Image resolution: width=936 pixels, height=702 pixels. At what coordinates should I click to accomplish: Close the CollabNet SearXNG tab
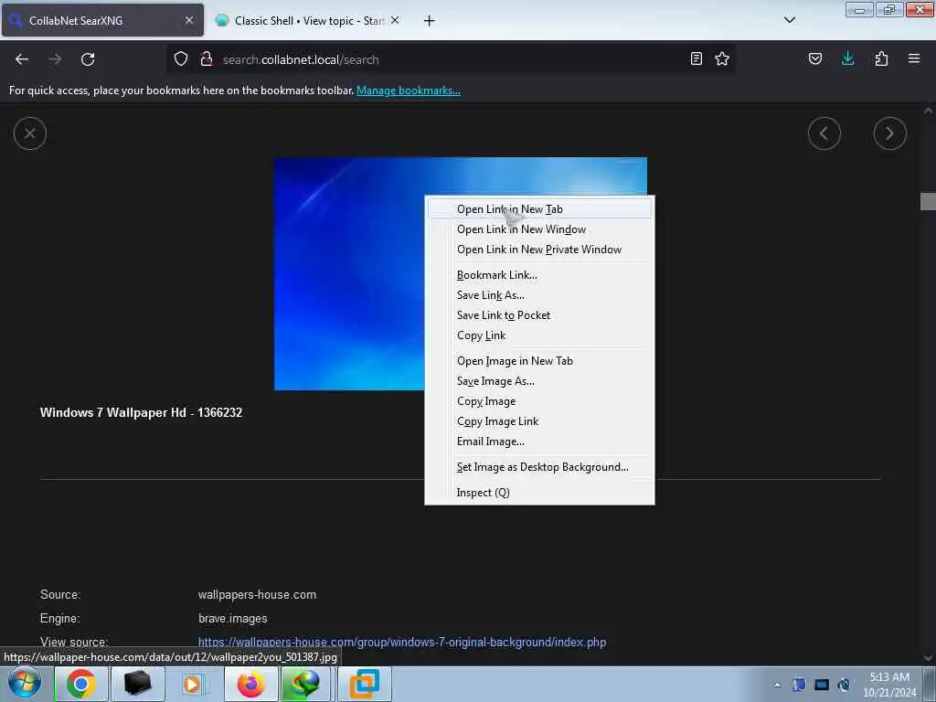point(189,20)
